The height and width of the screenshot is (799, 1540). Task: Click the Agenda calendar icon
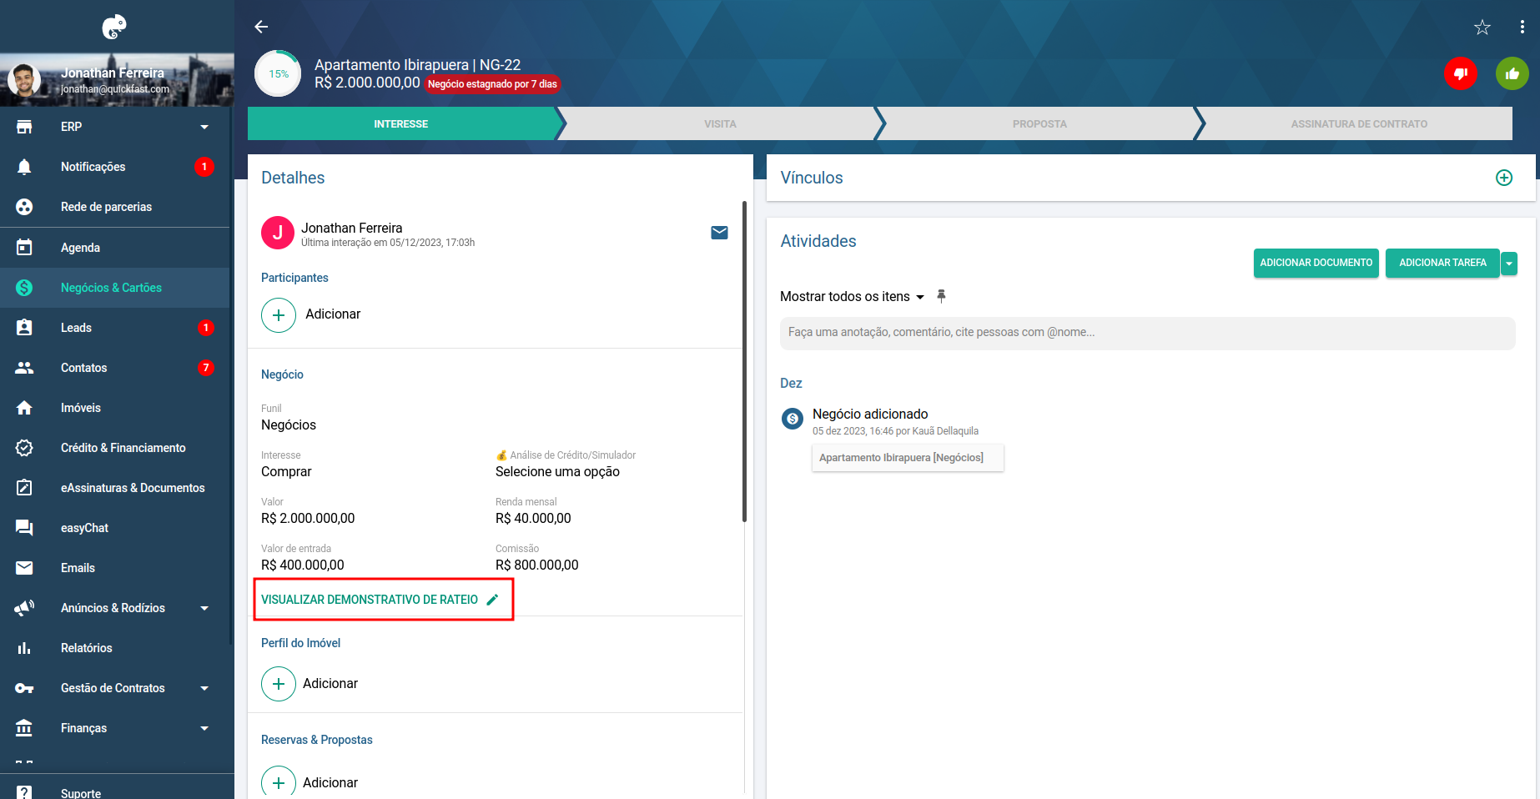(24, 247)
